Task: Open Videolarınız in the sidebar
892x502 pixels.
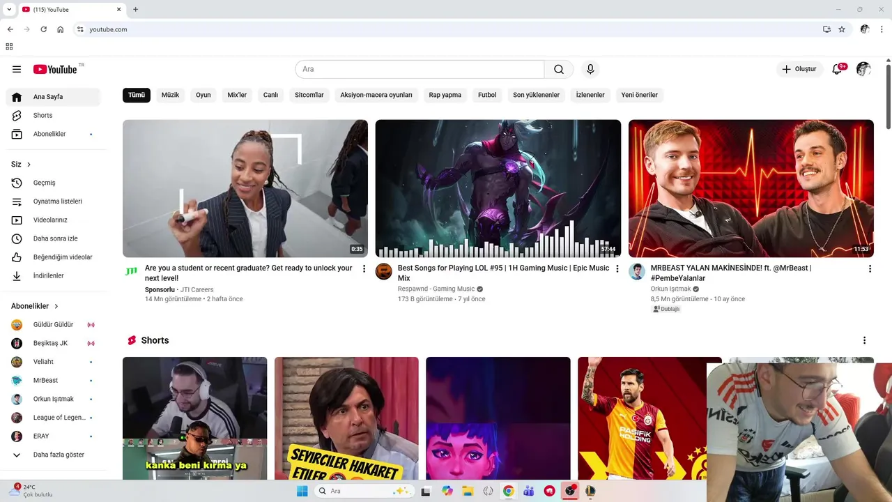Action: (53, 220)
